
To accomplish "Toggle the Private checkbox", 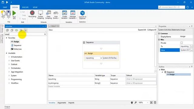I will 182,43.
